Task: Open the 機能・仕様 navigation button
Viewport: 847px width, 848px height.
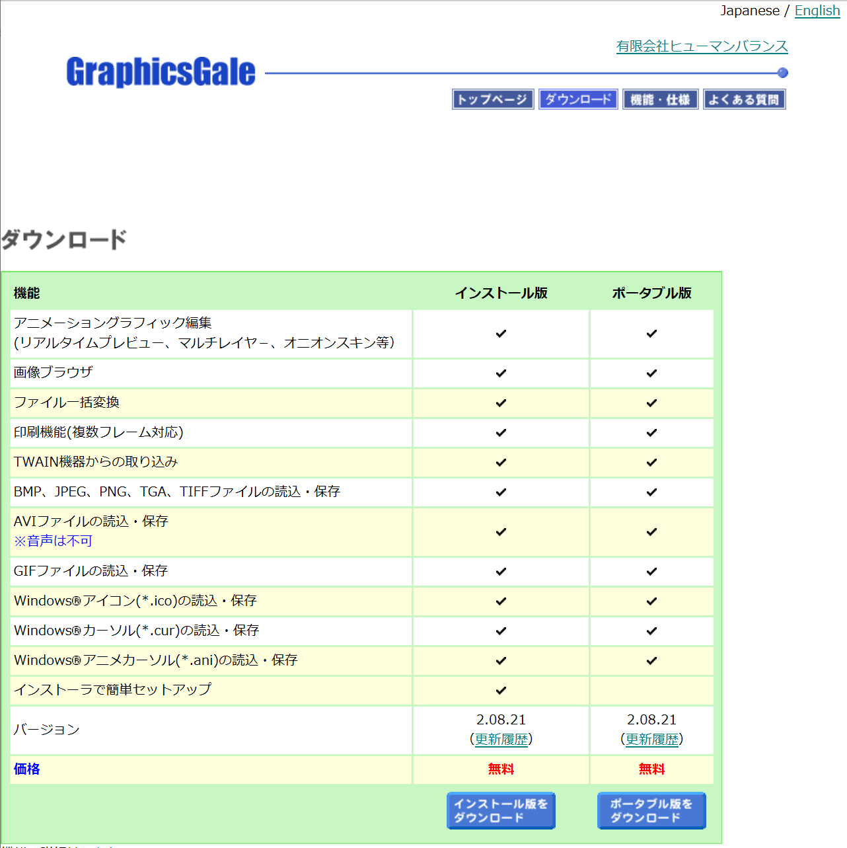Action: point(660,99)
